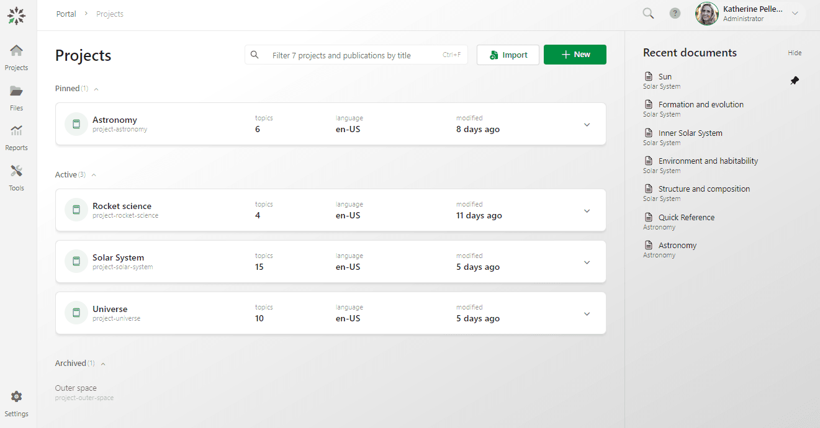Click the Import button

point(508,55)
